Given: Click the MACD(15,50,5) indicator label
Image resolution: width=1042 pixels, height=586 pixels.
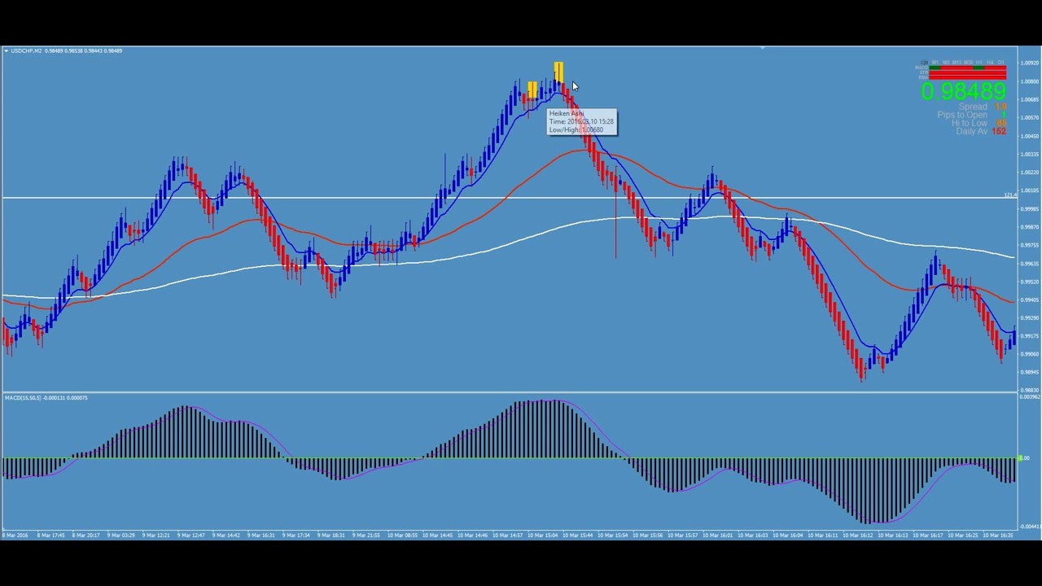Looking at the screenshot, I should [x=46, y=398].
